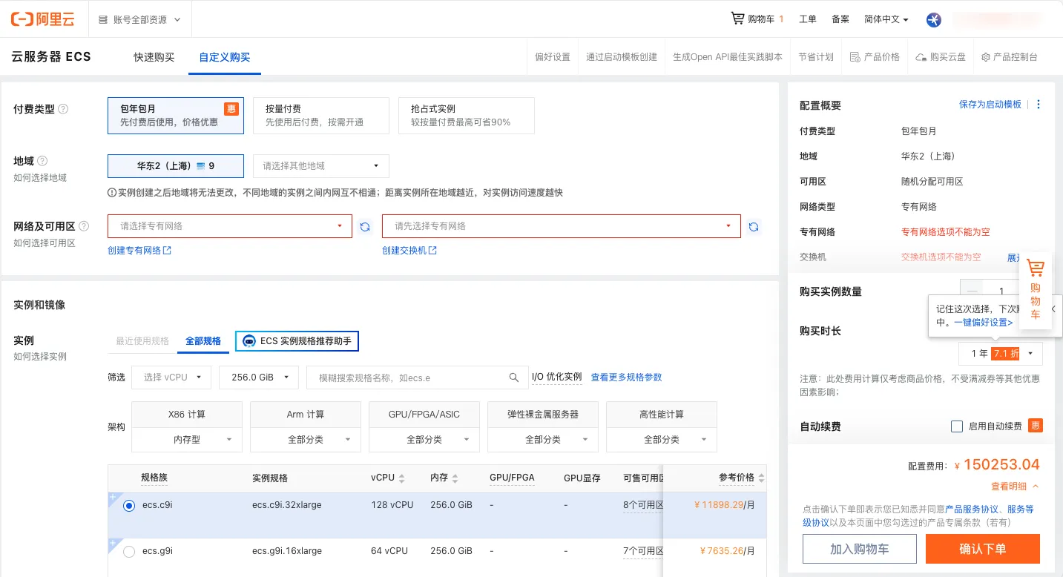Switch to 快速购买 tab

(154, 57)
